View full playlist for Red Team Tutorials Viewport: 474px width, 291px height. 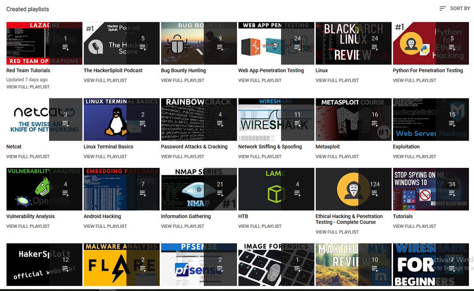point(28,87)
